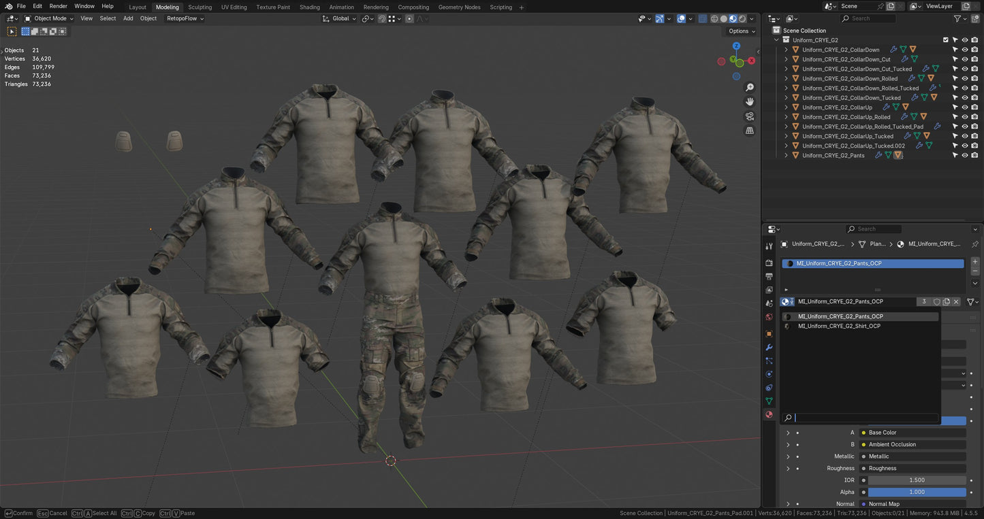Activate the Zoom magnifier in viewport sidebar
Screen dimensions: 984x519
click(x=750, y=87)
